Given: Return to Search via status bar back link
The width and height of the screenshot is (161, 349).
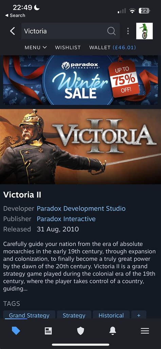Looking at the screenshot, I should coord(15,15).
